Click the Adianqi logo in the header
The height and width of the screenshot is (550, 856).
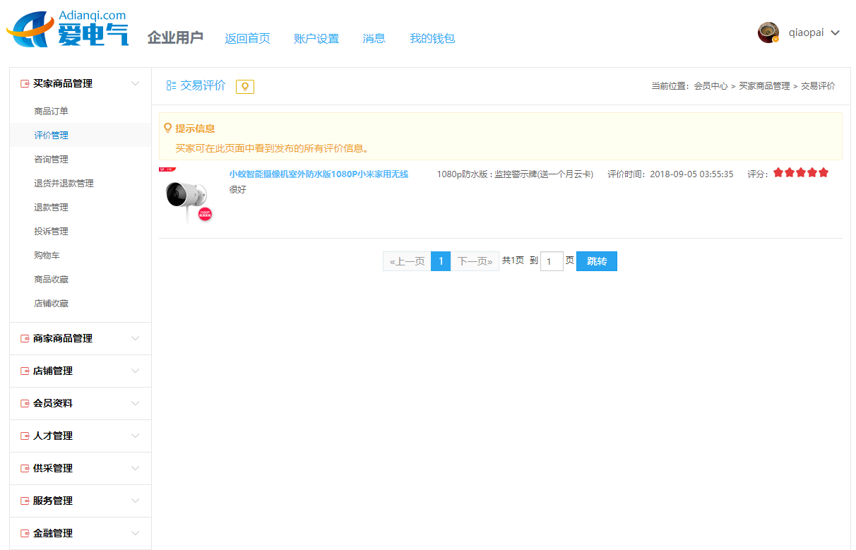[x=68, y=30]
